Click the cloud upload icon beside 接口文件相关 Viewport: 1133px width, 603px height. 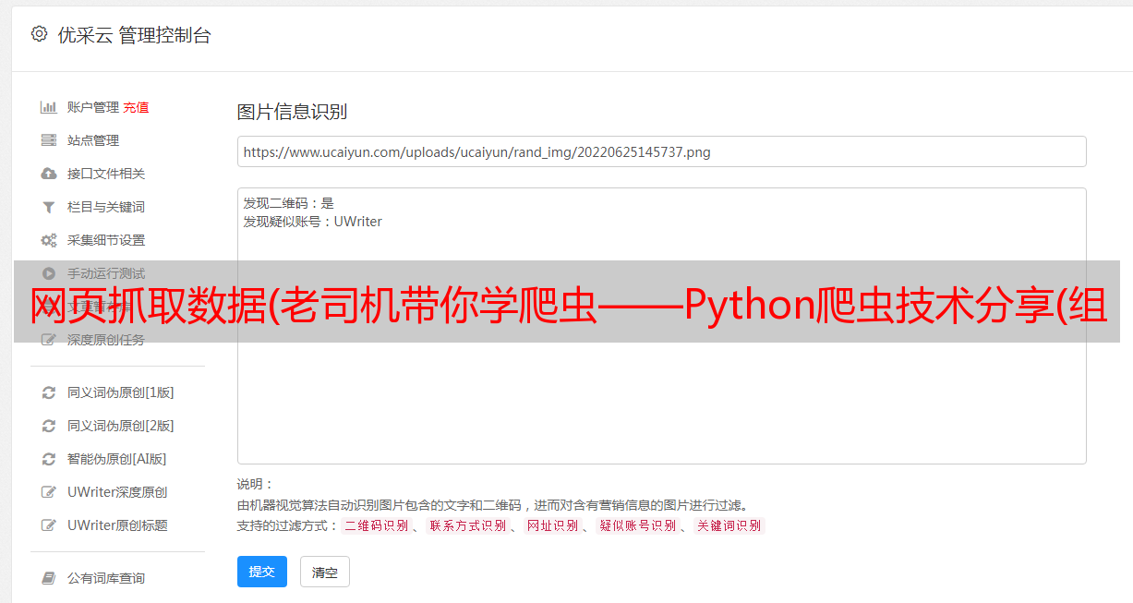(49, 174)
